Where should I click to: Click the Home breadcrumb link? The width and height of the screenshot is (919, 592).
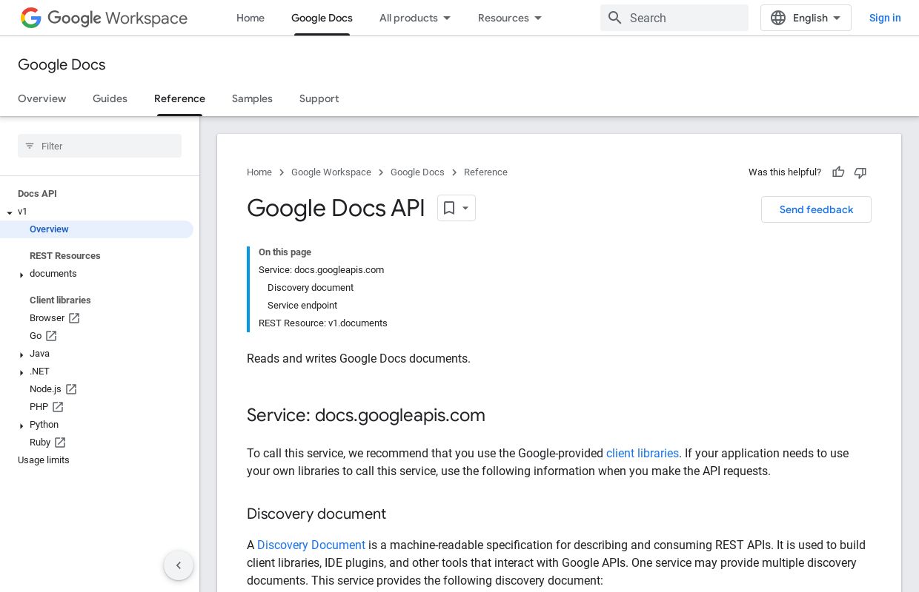click(x=259, y=172)
